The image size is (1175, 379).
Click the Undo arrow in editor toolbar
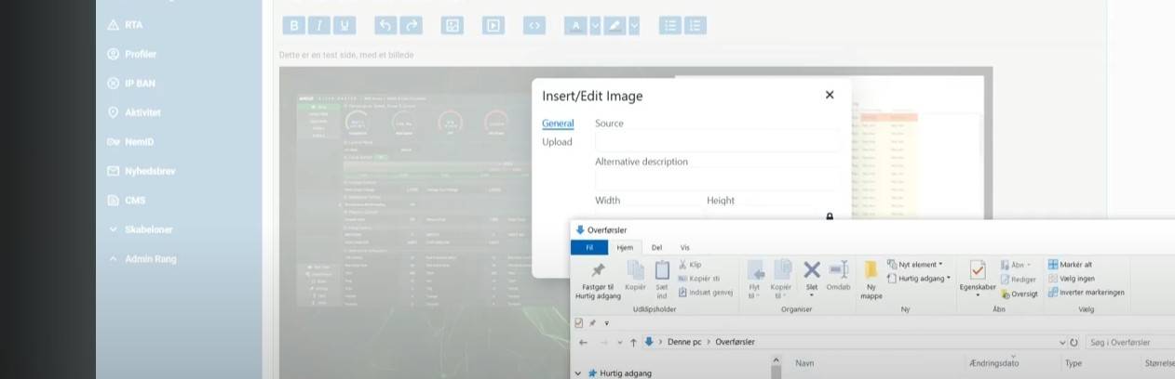click(x=385, y=26)
